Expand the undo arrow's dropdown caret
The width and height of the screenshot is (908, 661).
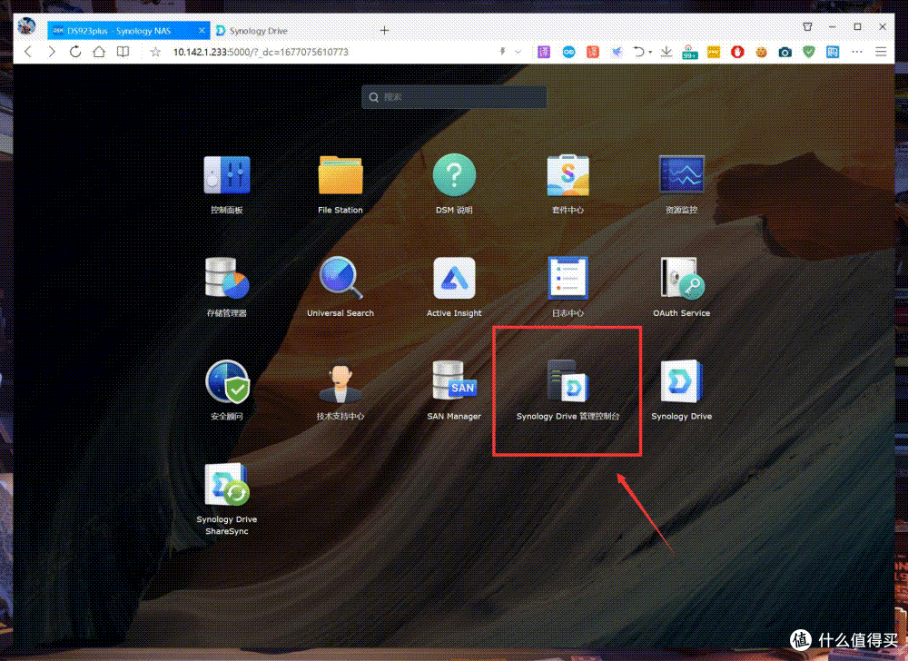click(x=650, y=52)
